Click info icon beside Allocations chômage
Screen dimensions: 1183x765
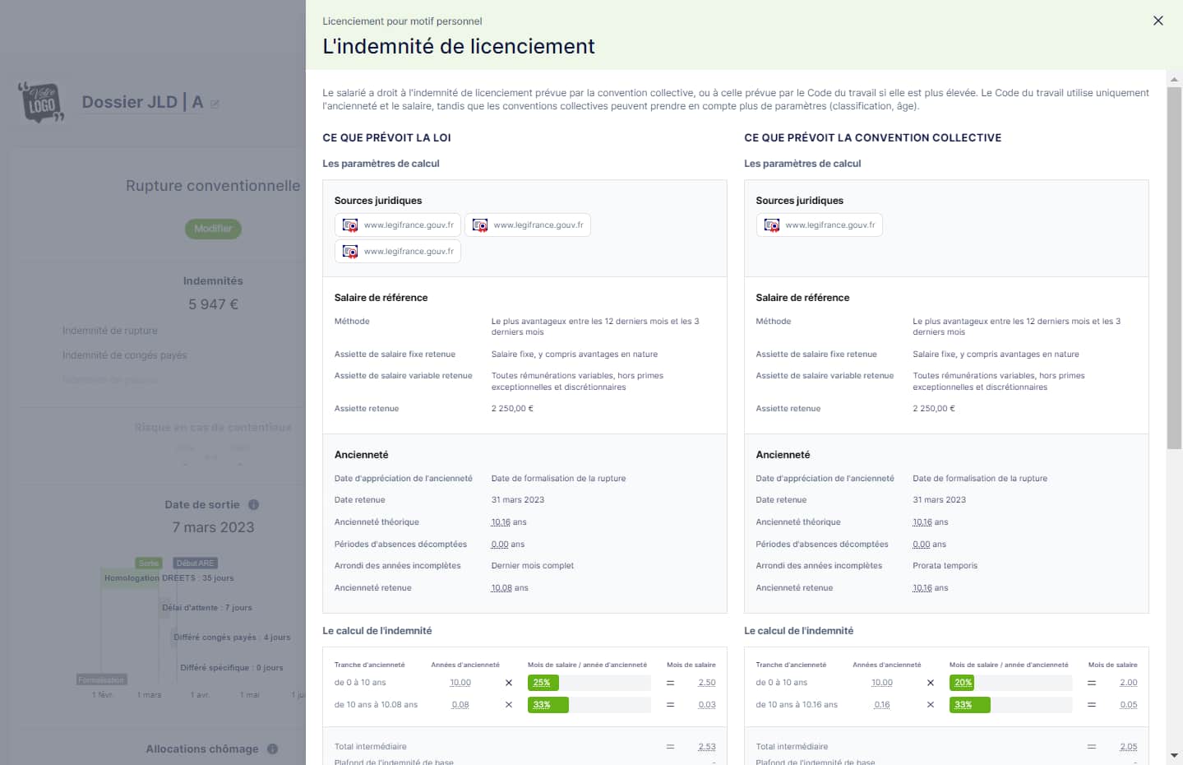272,749
